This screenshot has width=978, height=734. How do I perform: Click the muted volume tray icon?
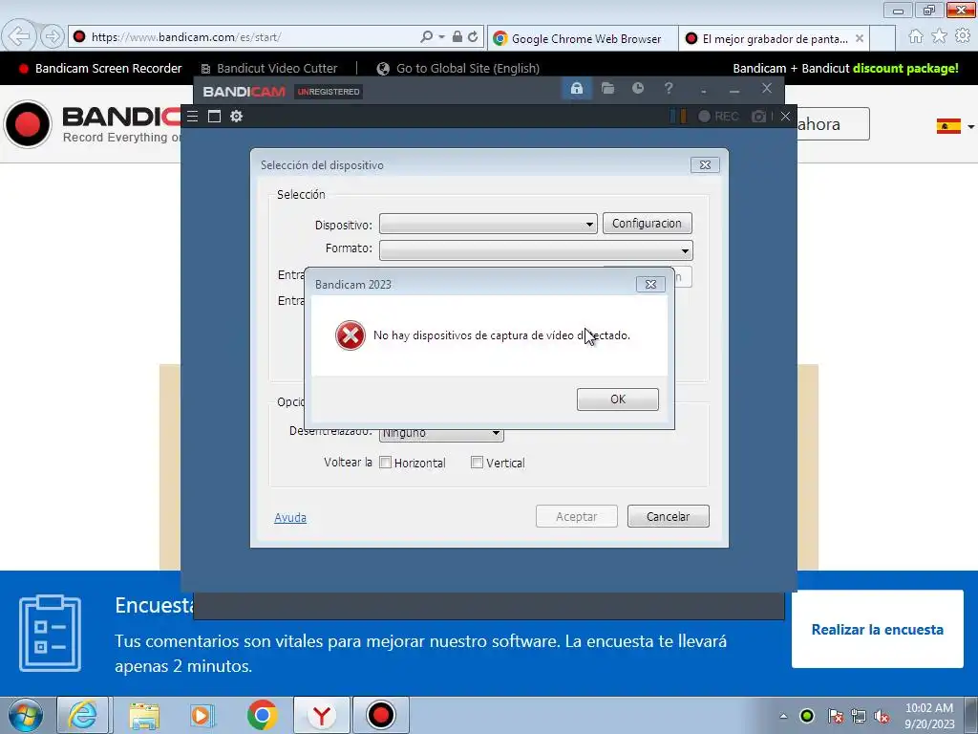coord(882,717)
